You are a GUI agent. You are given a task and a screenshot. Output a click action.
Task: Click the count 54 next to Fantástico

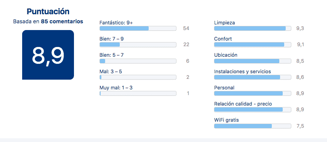(x=186, y=29)
